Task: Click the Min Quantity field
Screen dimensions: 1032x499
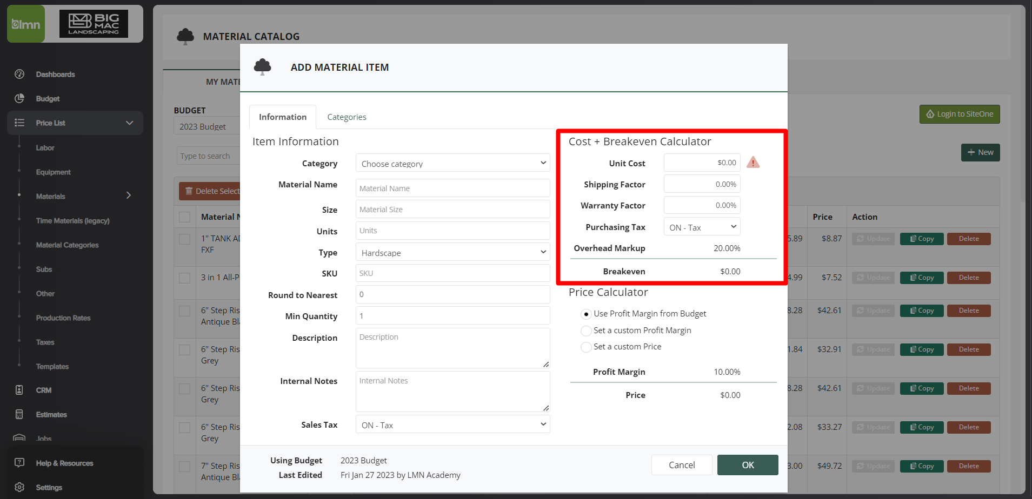Action: coord(453,315)
